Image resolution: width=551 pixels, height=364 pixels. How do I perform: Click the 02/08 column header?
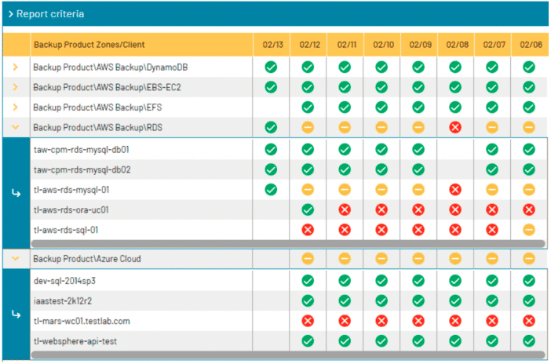click(x=457, y=45)
